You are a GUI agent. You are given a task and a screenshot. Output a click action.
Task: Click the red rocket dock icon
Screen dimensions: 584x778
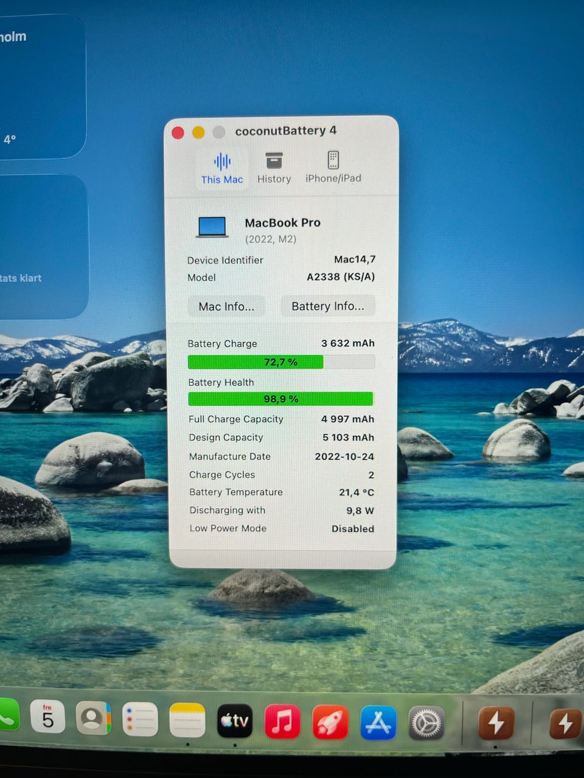tap(330, 722)
